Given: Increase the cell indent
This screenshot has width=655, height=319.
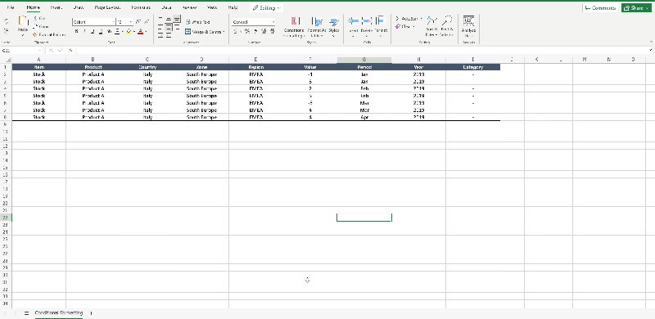Looking at the screenshot, I should coord(169,35).
